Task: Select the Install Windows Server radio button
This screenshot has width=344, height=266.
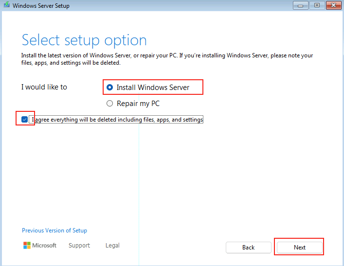Action: [x=109, y=88]
